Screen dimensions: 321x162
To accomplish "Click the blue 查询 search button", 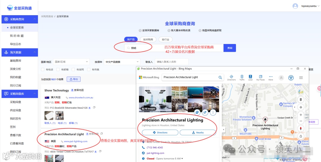I will pyautogui.click(x=230, y=48).
